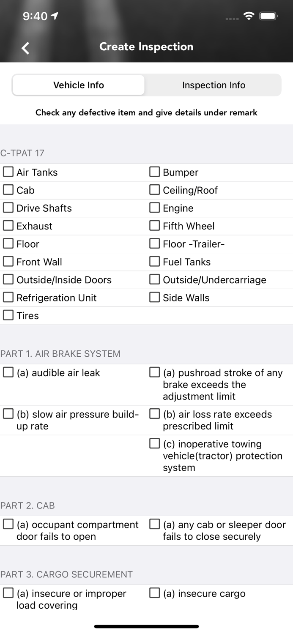Viewport: 293px width, 634px height.
Task: Mark Cab as defective
Action: click(8, 190)
